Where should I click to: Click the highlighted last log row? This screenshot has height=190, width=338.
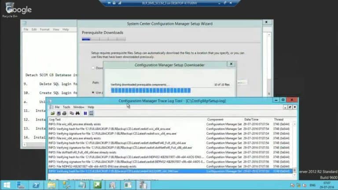tap(170, 171)
